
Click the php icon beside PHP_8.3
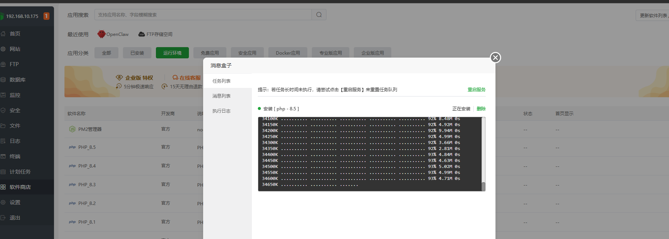click(72, 184)
